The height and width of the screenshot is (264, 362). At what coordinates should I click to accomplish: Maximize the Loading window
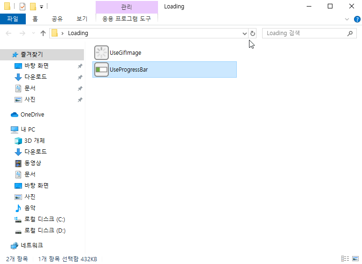(330, 6)
